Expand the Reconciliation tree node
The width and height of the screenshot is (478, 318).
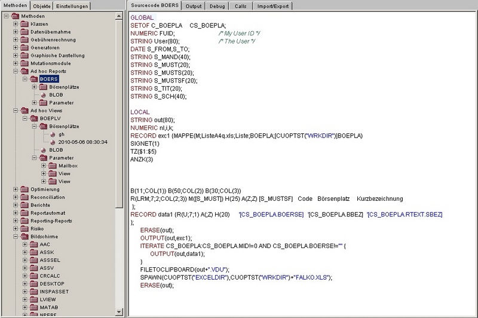15,197
